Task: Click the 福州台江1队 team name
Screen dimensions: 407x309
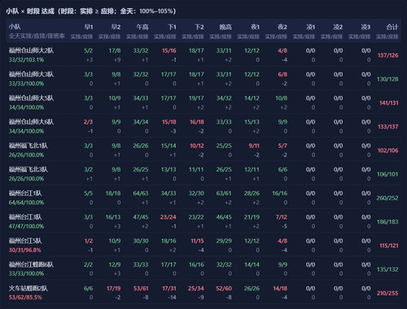Action: (25, 194)
